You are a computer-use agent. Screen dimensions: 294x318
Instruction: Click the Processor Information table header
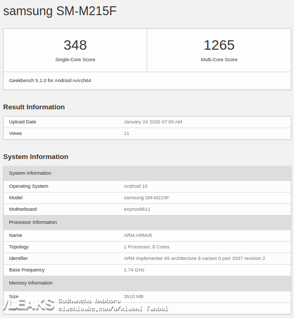click(147, 222)
